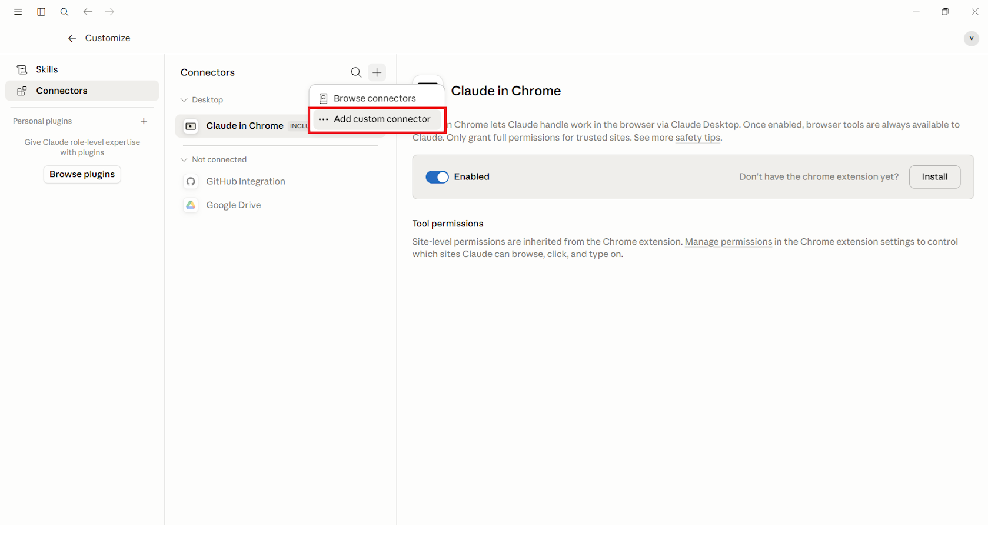Click the Browse plugins button
The image size is (988, 540).
[x=82, y=174]
